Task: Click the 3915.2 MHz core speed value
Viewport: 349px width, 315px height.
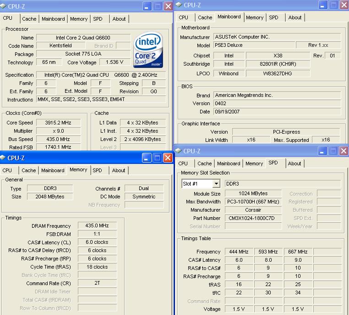Action: [x=58, y=123]
